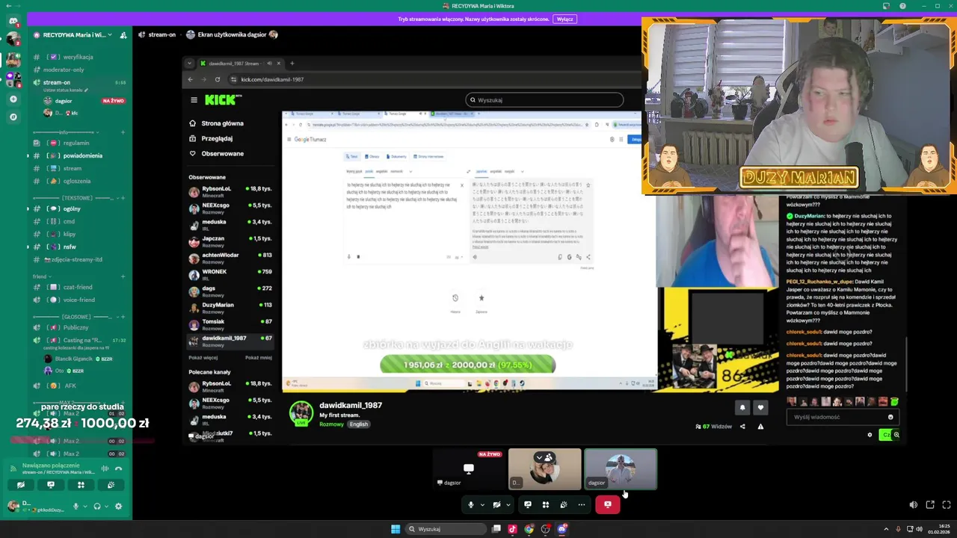Toggle noise suppression in voice panel
This screenshot has width=957, height=538.
105,469
